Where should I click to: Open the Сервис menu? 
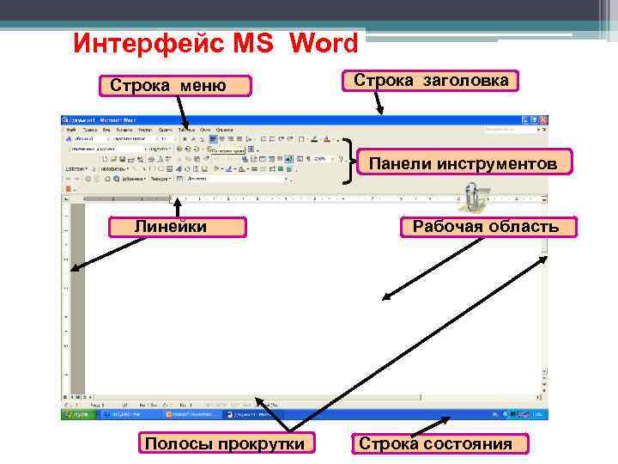(166, 130)
